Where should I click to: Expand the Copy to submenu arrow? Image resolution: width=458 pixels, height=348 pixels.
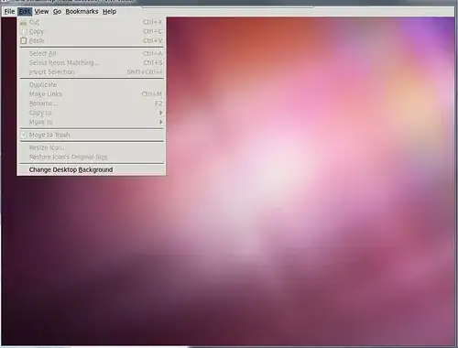(x=160, y=113)
